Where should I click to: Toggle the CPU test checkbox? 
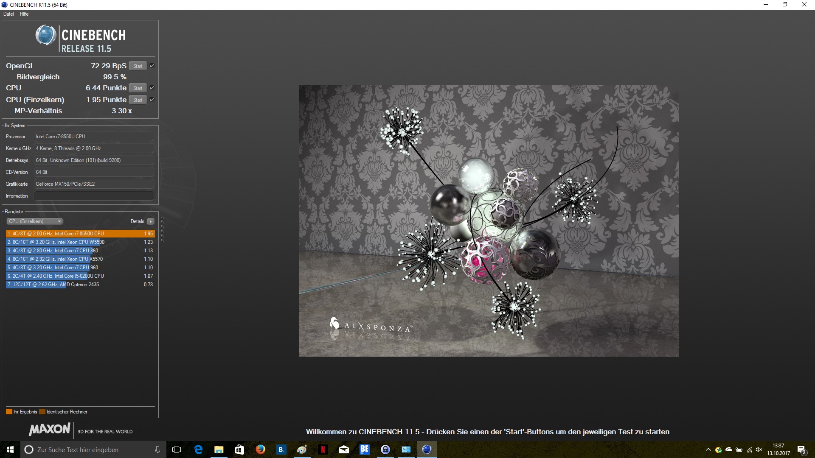point(152,88)
